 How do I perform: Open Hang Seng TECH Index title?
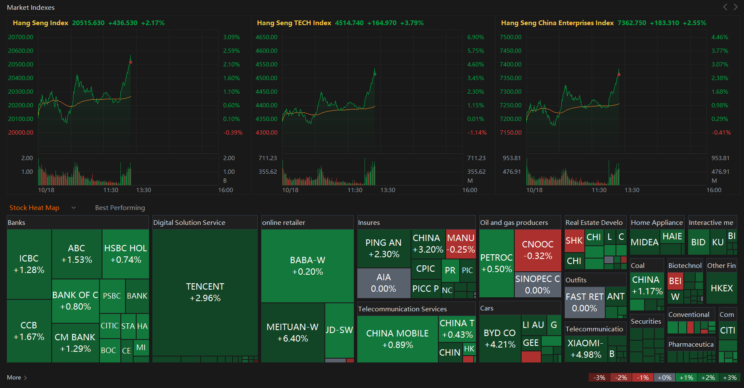point(294,23)
